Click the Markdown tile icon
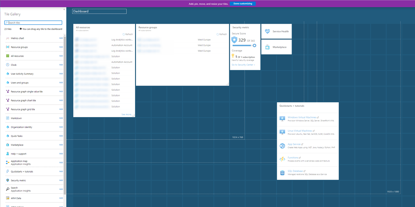 [x=7, y=118]
